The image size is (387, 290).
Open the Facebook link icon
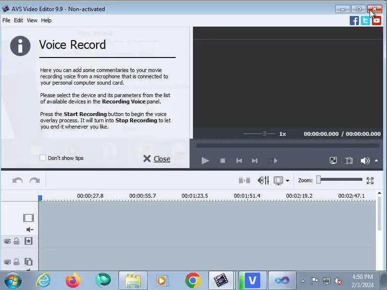[x=354, y=20]
